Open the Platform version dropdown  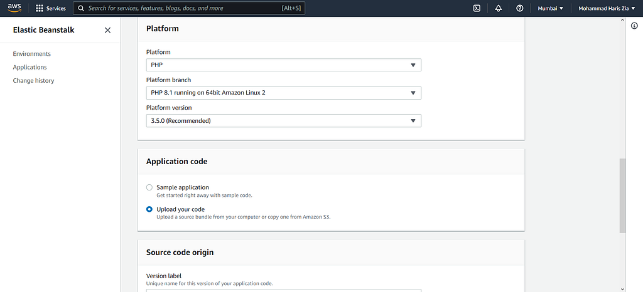tap(284, 121)
